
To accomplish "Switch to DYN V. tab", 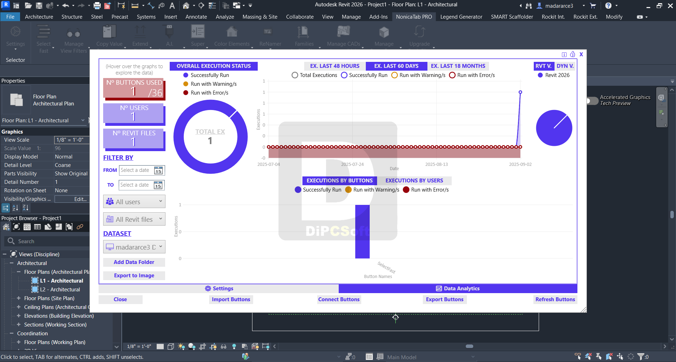I will (565, 66).
